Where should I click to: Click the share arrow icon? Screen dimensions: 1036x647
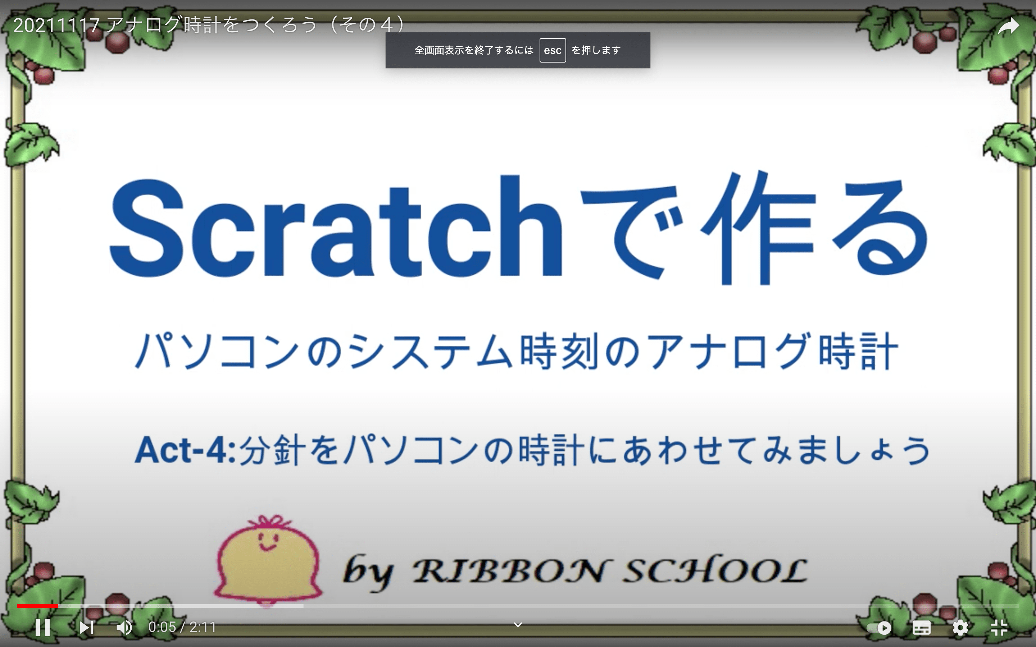point(1008,27)
